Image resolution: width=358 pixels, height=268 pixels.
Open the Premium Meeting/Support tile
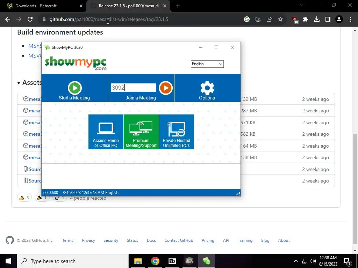click(x=141, y=132)
